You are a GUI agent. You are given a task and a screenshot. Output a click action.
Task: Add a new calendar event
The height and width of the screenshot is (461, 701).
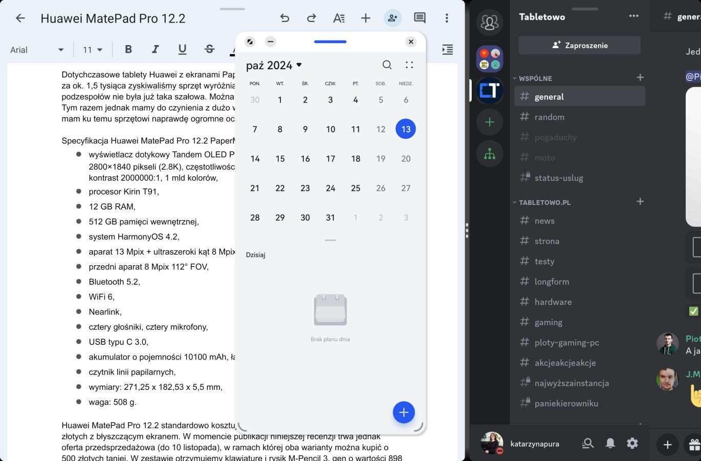404,412
